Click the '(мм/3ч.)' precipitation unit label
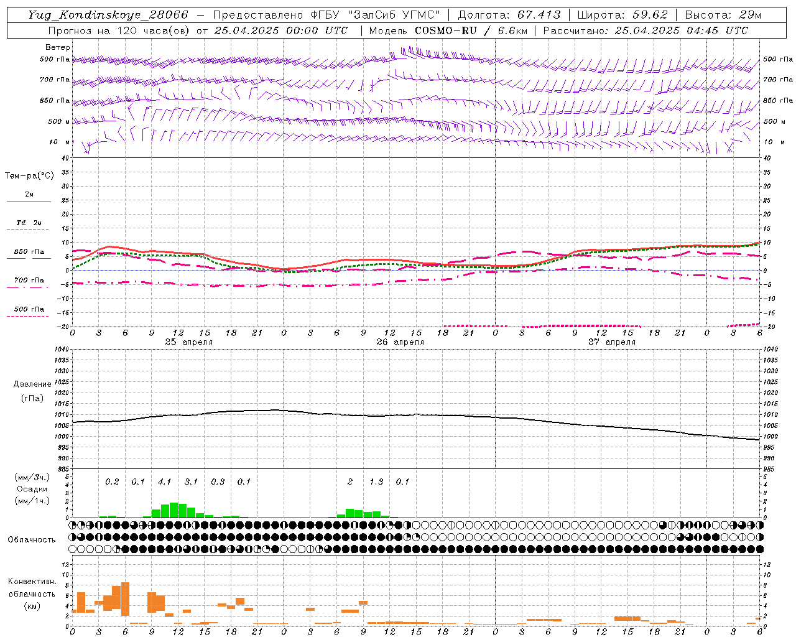796x637 pixels. coord(32,477)
